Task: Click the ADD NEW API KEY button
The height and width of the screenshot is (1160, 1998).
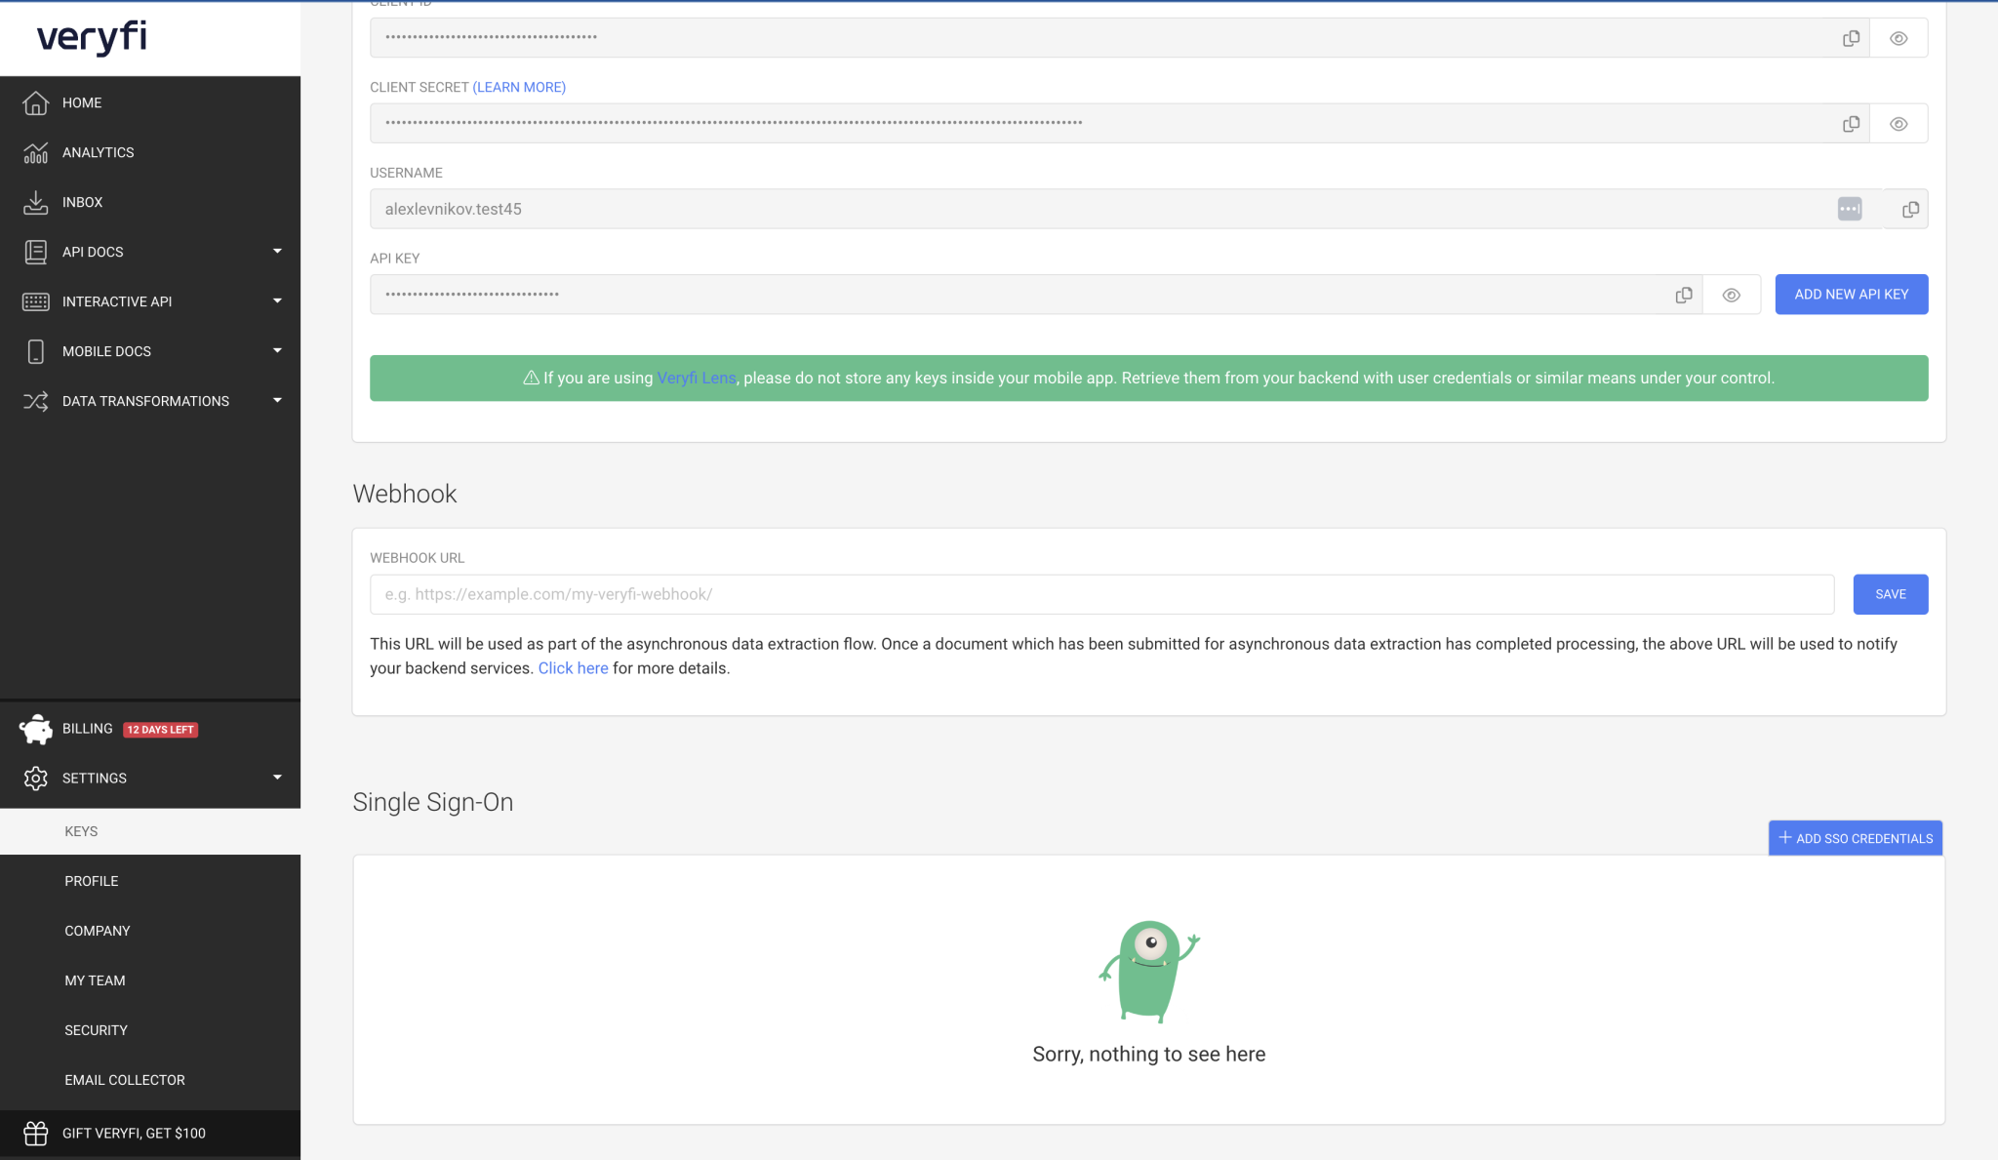Action: click(x=1851, y=294)
